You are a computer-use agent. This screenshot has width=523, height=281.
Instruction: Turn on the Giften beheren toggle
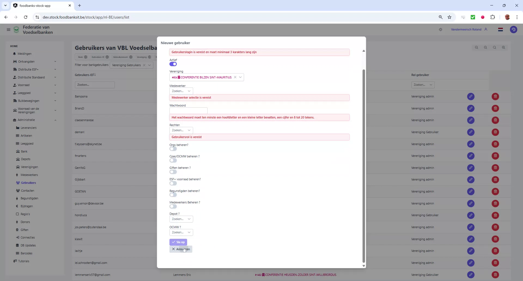coord(173,172)
